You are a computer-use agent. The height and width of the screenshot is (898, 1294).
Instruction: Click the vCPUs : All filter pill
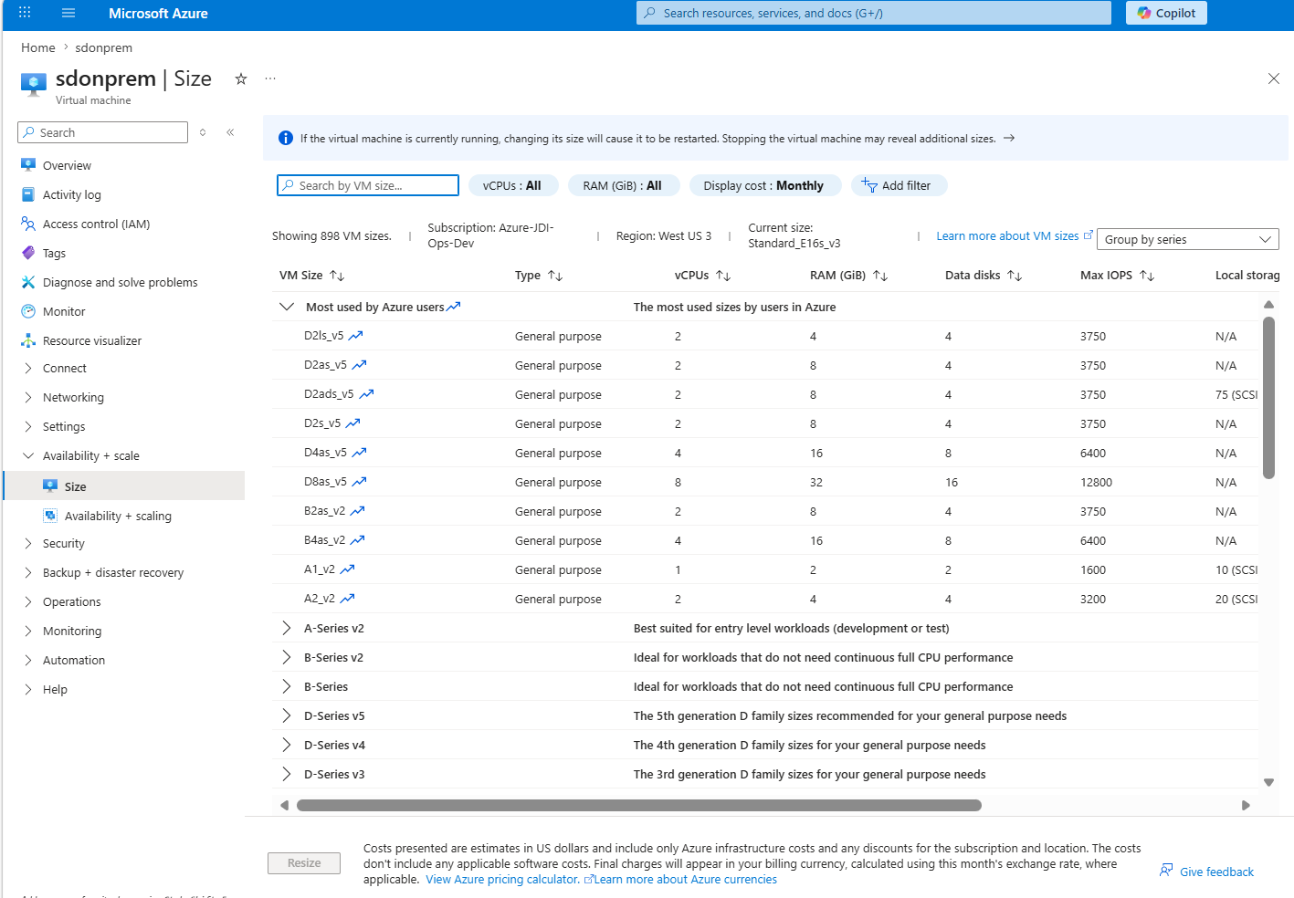click(511, 185)
